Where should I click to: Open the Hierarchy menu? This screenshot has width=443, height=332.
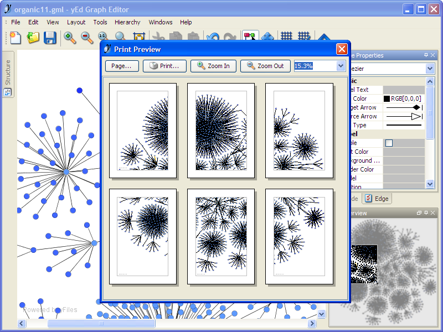[x=127, y=22]
